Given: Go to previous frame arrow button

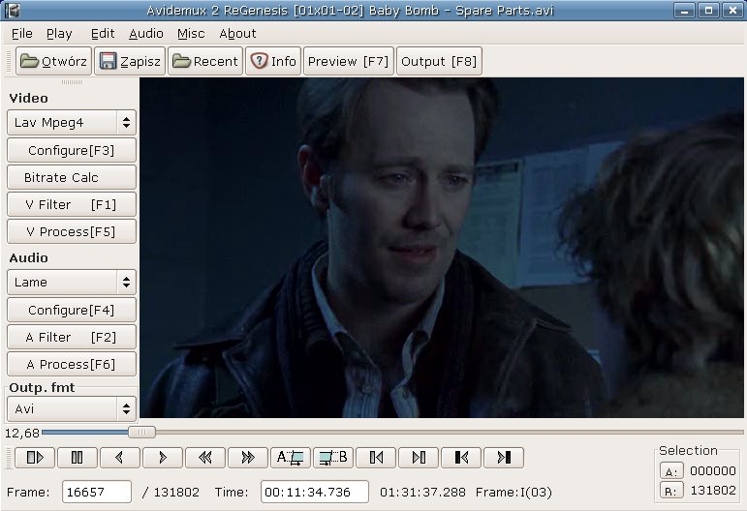Looking at the screenshot, I should click(x=119, y=458).
